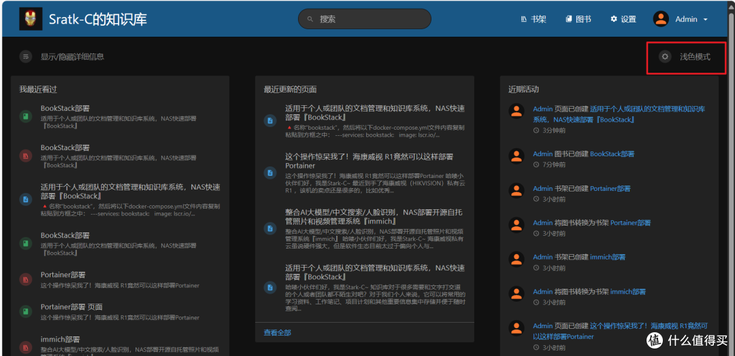Click Admin in the 图书已创建 BookStack部署 activity

point(543,154)
